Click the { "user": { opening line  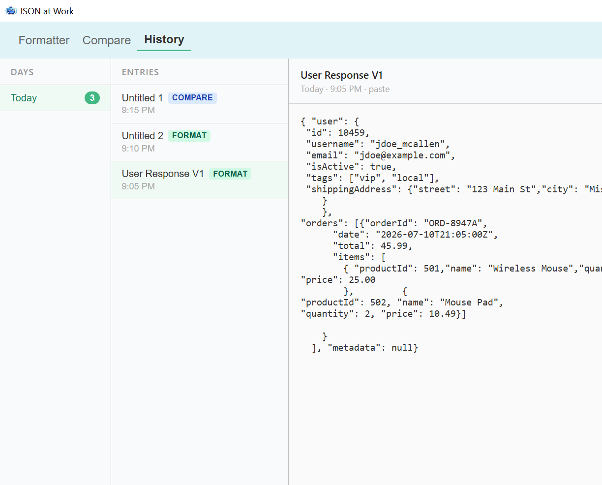(330, 121)
